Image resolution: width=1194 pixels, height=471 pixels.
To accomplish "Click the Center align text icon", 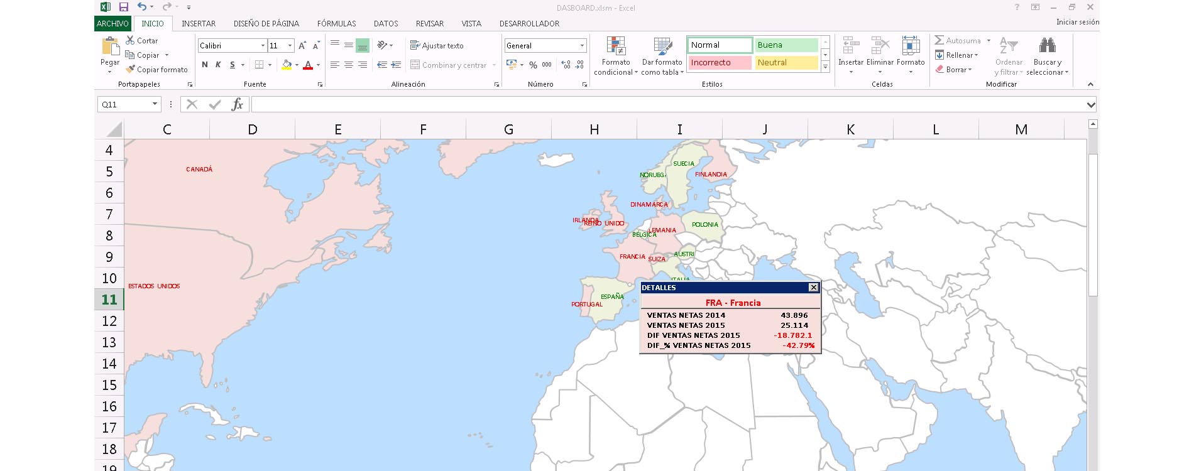I will pyautogui.click(x=349, y=65).
